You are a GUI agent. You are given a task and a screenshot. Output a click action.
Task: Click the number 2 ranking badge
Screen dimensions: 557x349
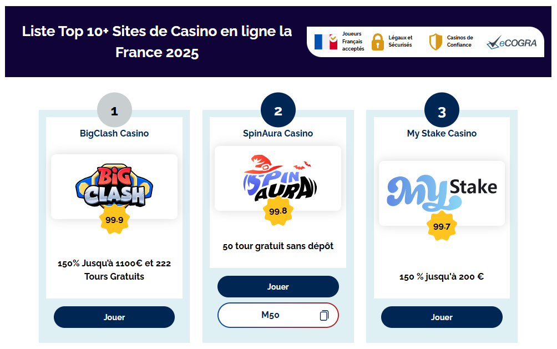277,109
